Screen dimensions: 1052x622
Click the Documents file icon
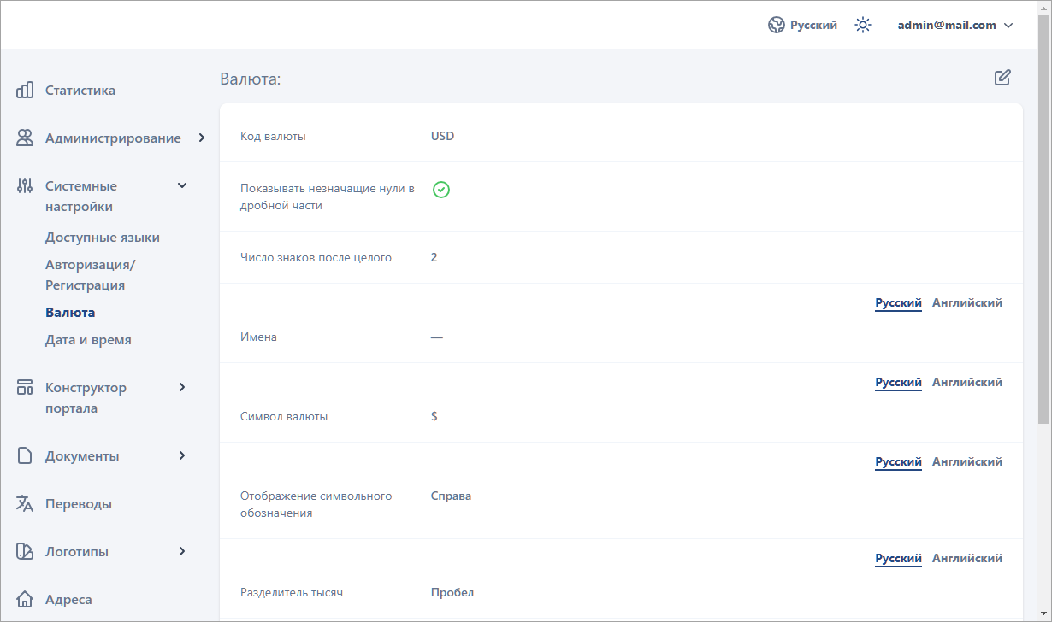25,455
